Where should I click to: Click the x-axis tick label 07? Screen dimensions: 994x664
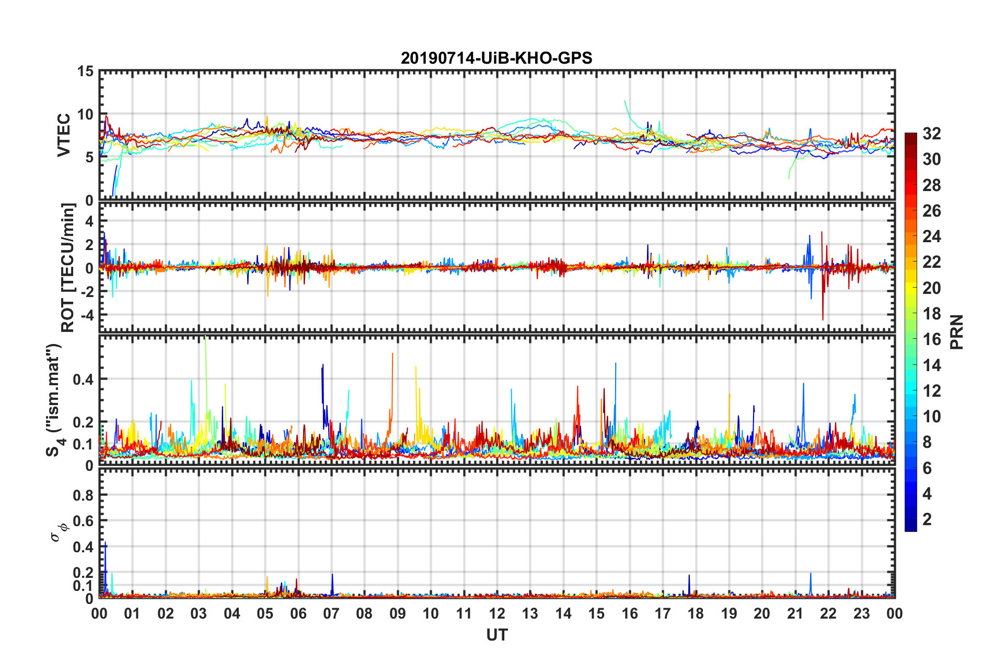[x=331, y=613]
